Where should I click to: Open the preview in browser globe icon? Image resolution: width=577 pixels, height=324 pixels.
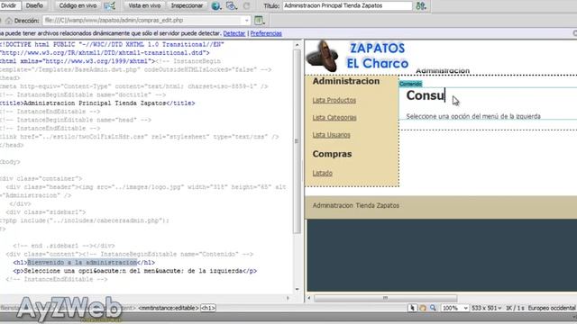click(x=215, y=5)
